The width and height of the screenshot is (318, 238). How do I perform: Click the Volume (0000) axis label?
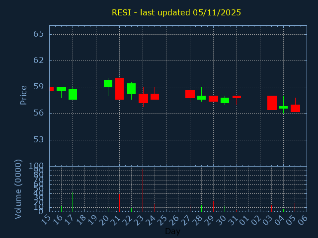pyautogui.click(x=18, y=189)
